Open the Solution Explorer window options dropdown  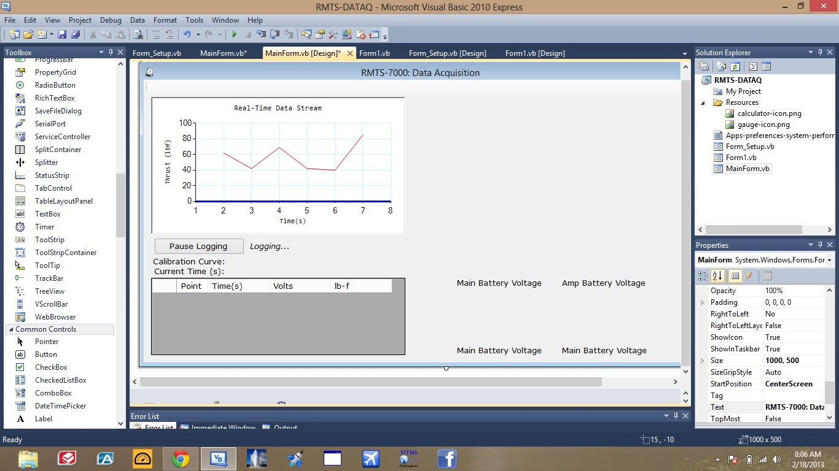coord(811,53)
